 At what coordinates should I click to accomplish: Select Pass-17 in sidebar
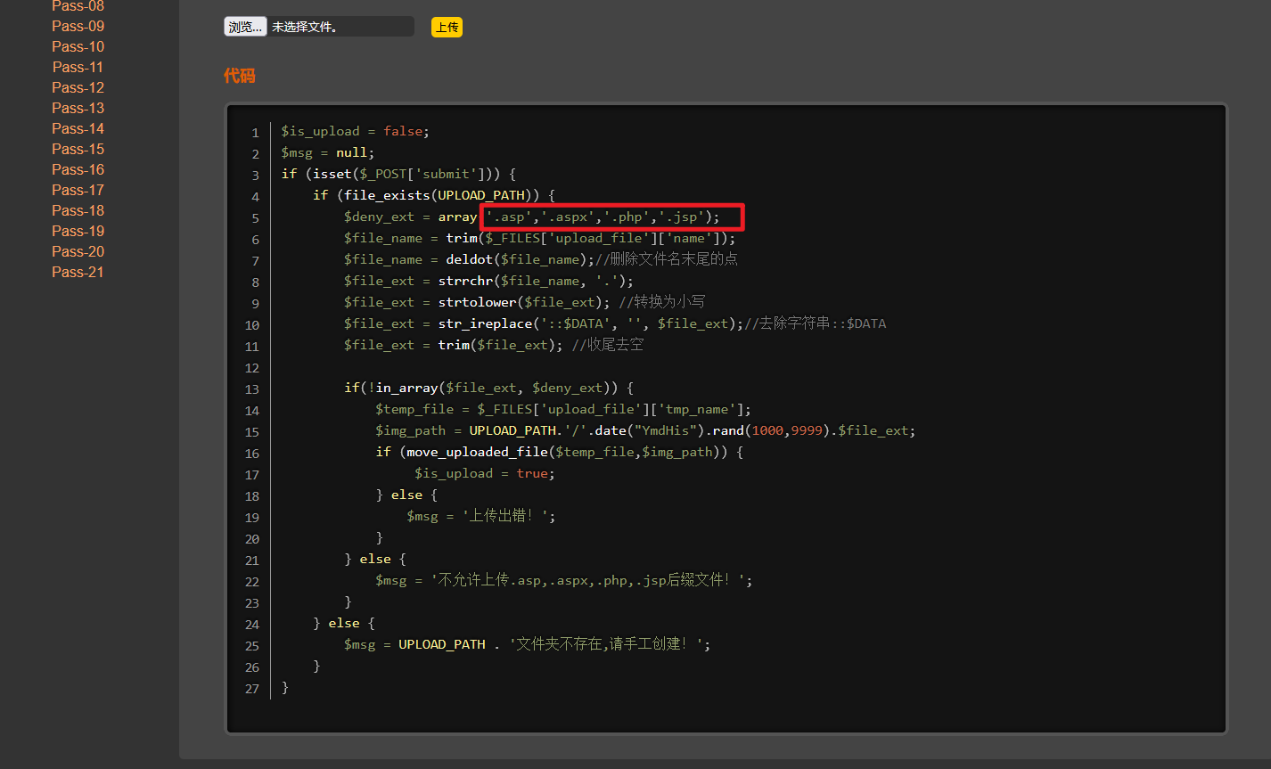[78, 190]
